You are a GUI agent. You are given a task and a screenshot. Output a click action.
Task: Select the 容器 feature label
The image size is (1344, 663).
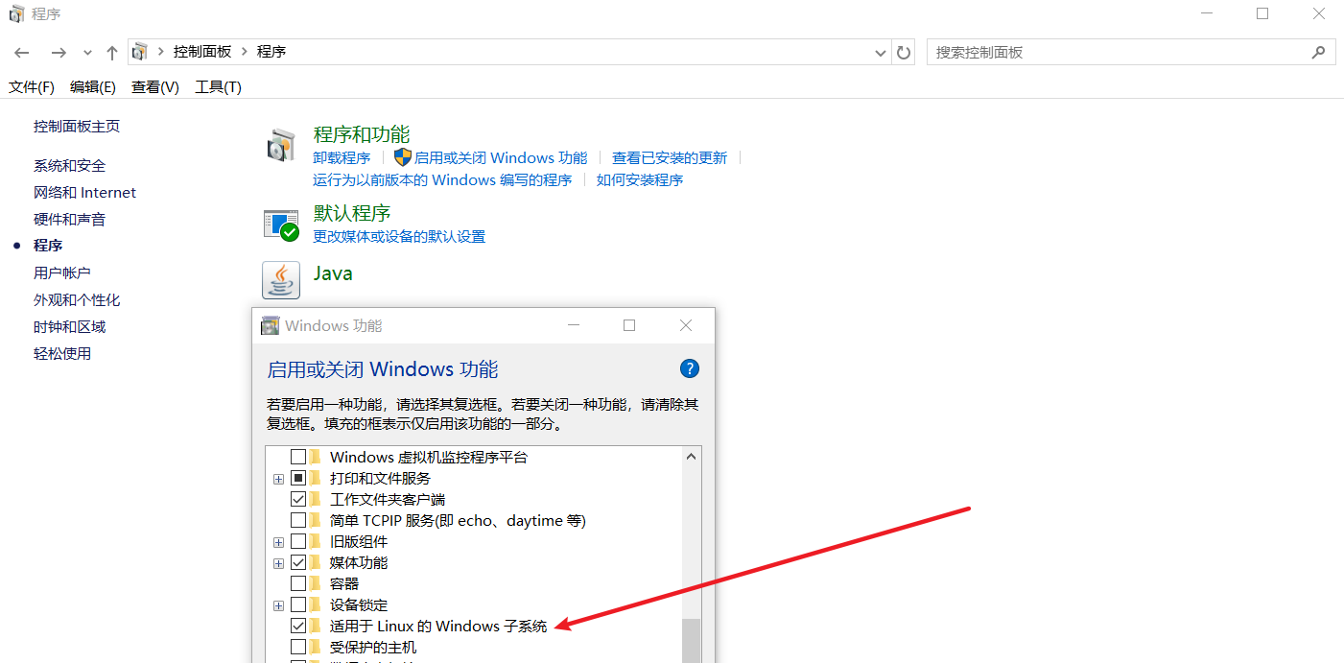coord(344,584)
